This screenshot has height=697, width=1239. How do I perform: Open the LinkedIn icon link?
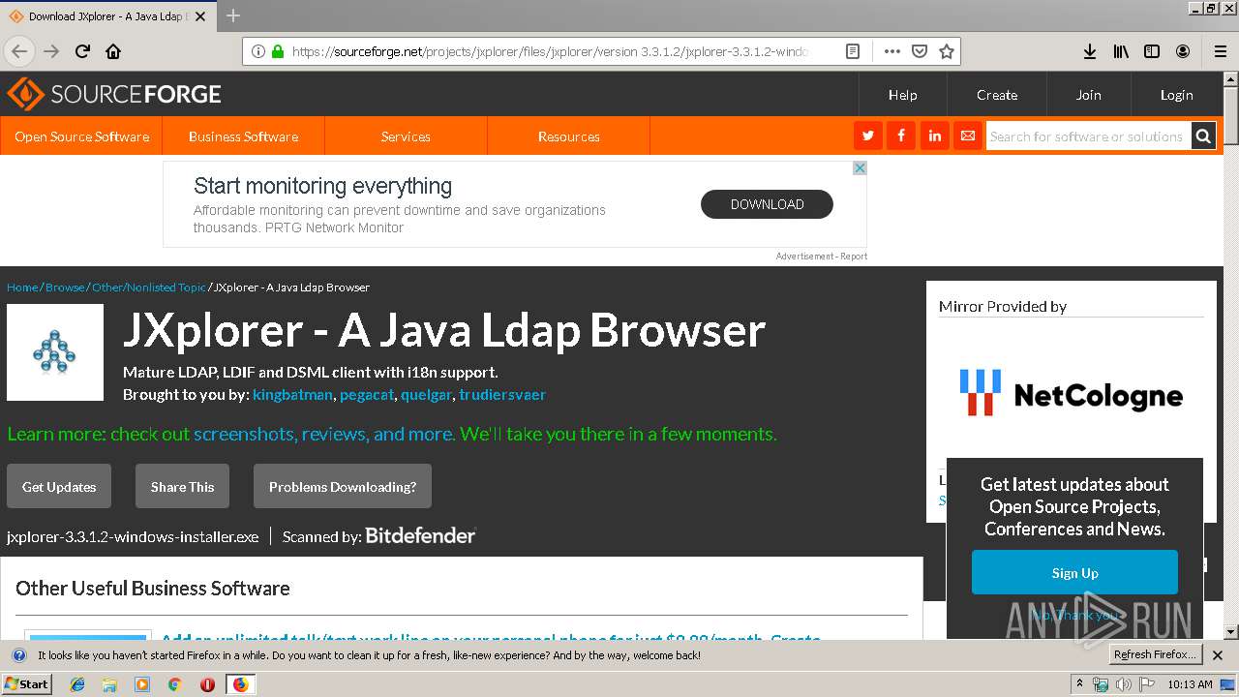click(x=934, y=136)
